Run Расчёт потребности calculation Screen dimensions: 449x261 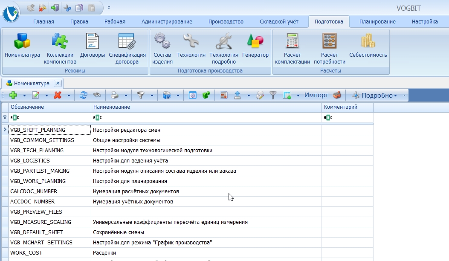330,49
